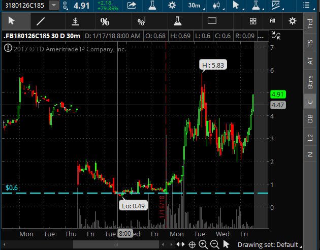Click scroll-left arrow beside scrollbar
This screenshot has width=320, height=250.
163,244
